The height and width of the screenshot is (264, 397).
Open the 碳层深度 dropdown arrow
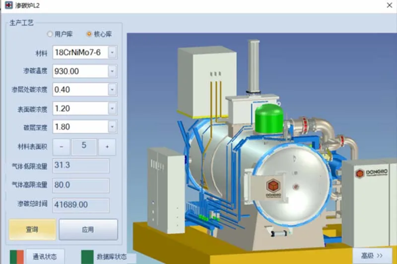(113, 127)
